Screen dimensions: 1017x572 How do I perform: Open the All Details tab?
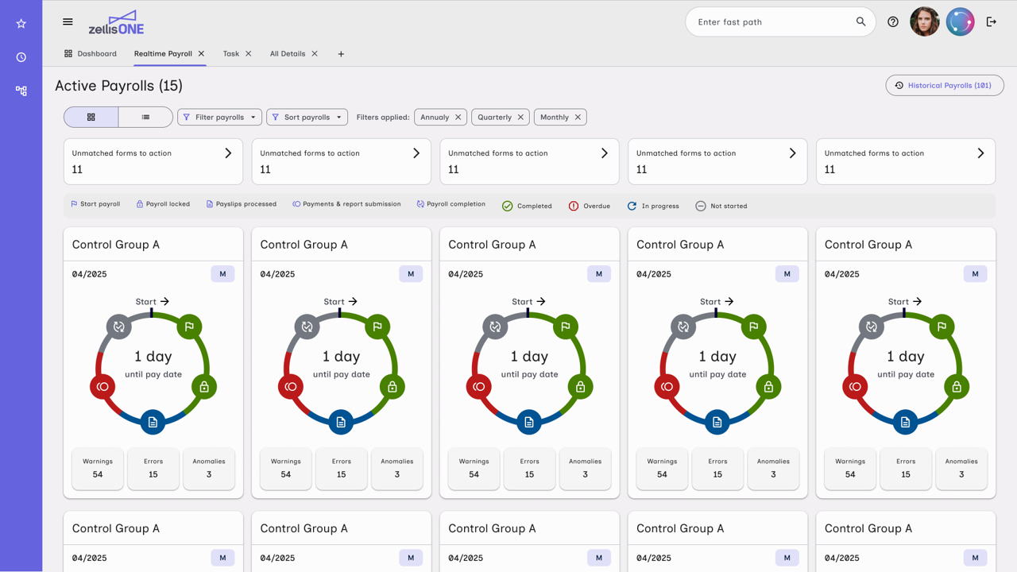288,54
